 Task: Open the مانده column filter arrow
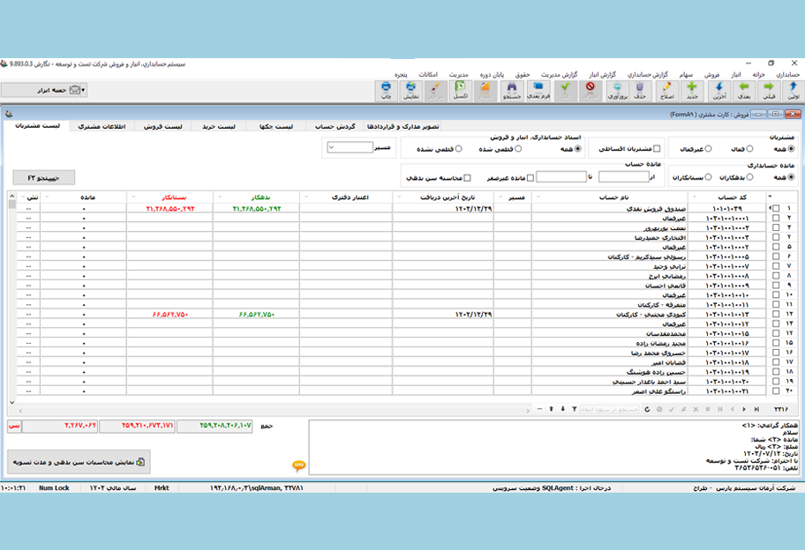(x=48, y=197)
